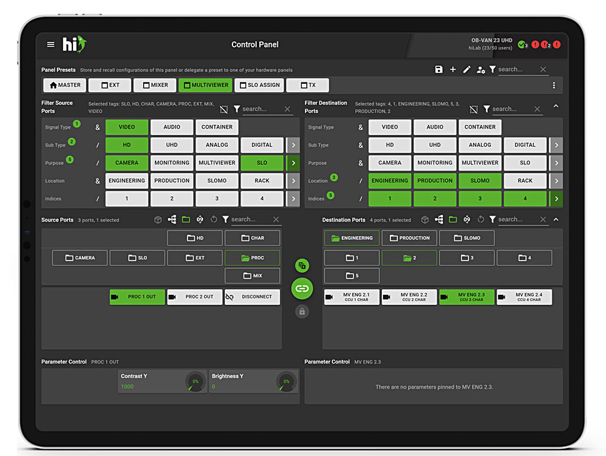The image size is (606, 456).
Task: Clear destination filter tag selection
Action: click(x=474, y=109)
